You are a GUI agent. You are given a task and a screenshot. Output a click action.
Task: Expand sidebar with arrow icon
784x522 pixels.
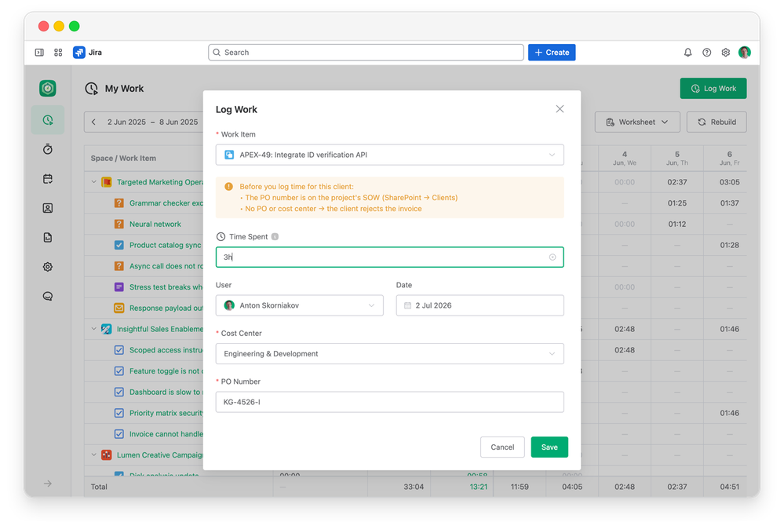(x=48, y=484)
